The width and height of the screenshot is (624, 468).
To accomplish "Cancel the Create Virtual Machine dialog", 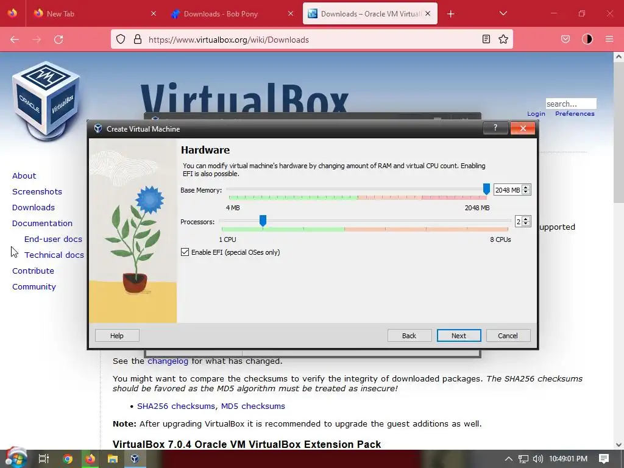I will 508,336.
